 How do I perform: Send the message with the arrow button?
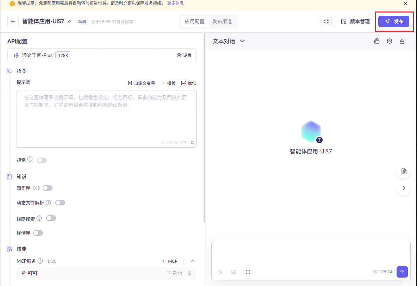click(x=402, y=272)
